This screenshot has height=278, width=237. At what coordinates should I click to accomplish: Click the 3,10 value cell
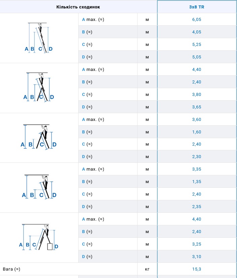coord(197,257)
